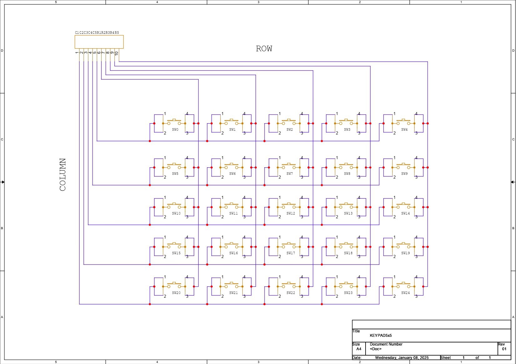The width and height of the screenshot is (516, 364).
Task: Click the KEYPAD5x5 title text
Action: click(381, 336)
